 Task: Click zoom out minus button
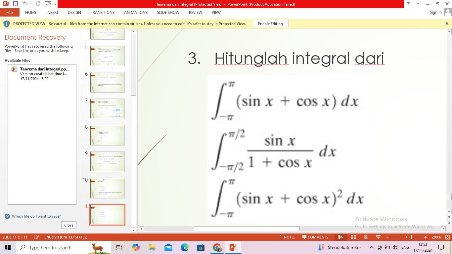click(387, 237)
